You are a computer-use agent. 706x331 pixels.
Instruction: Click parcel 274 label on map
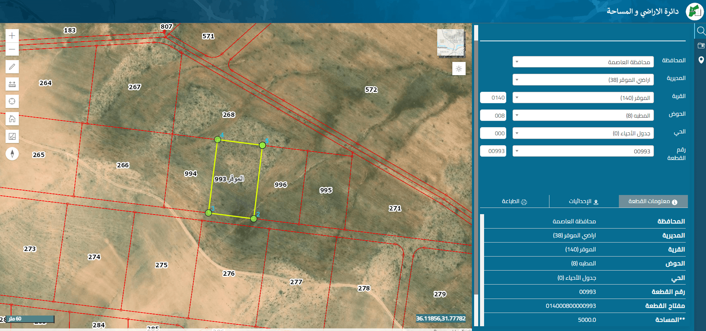click(x=94, y=257)
